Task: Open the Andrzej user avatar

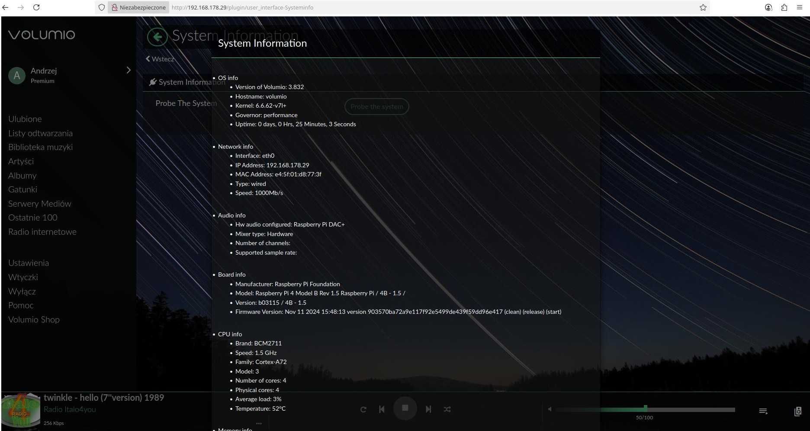Action: tap(17, 76)
